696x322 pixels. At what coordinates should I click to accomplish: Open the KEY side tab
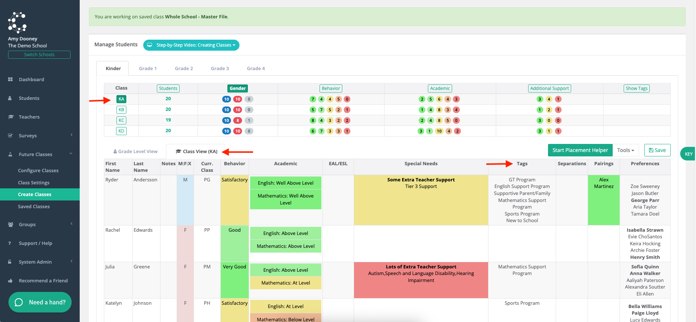pos(688,154)
